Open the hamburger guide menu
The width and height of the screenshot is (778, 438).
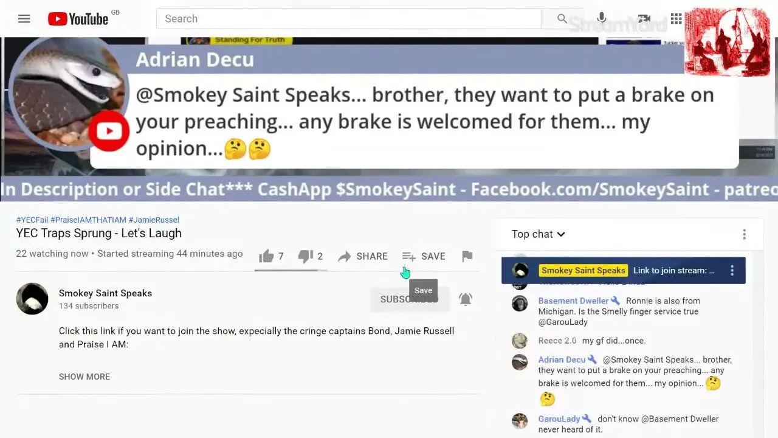(x=24, y=19)
